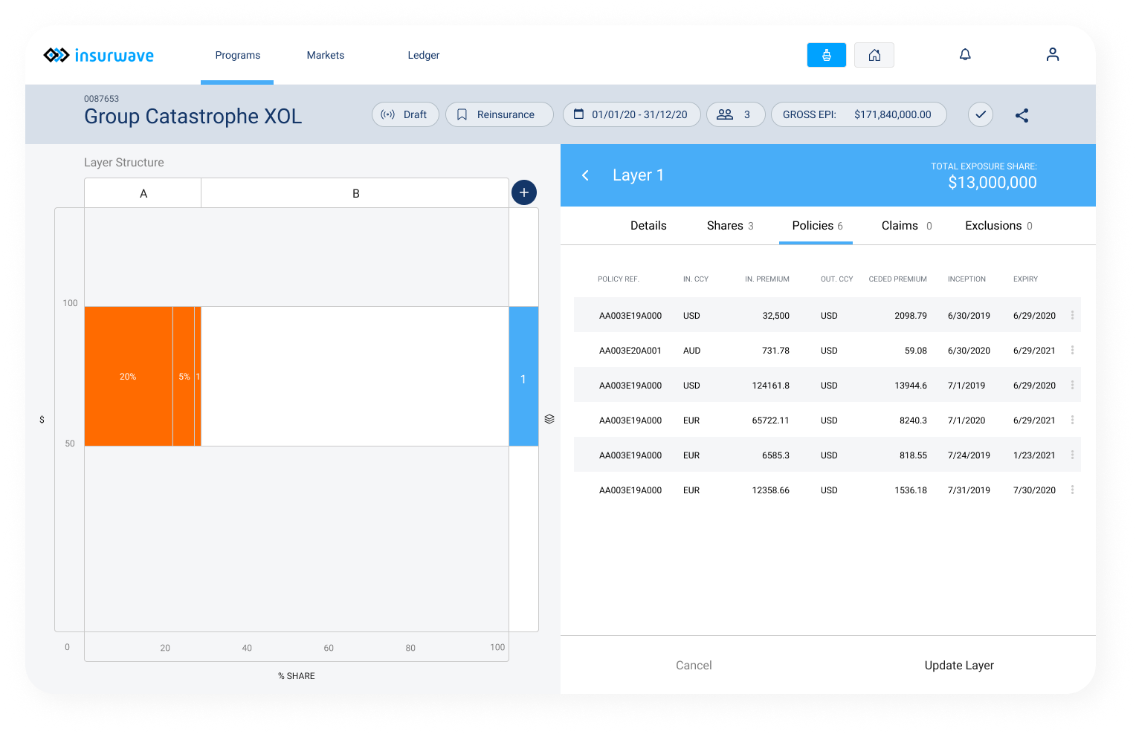
Task: Open row menu for ceded premium 1536.18
Action: pyautogui.click(x=1072, y=490)
